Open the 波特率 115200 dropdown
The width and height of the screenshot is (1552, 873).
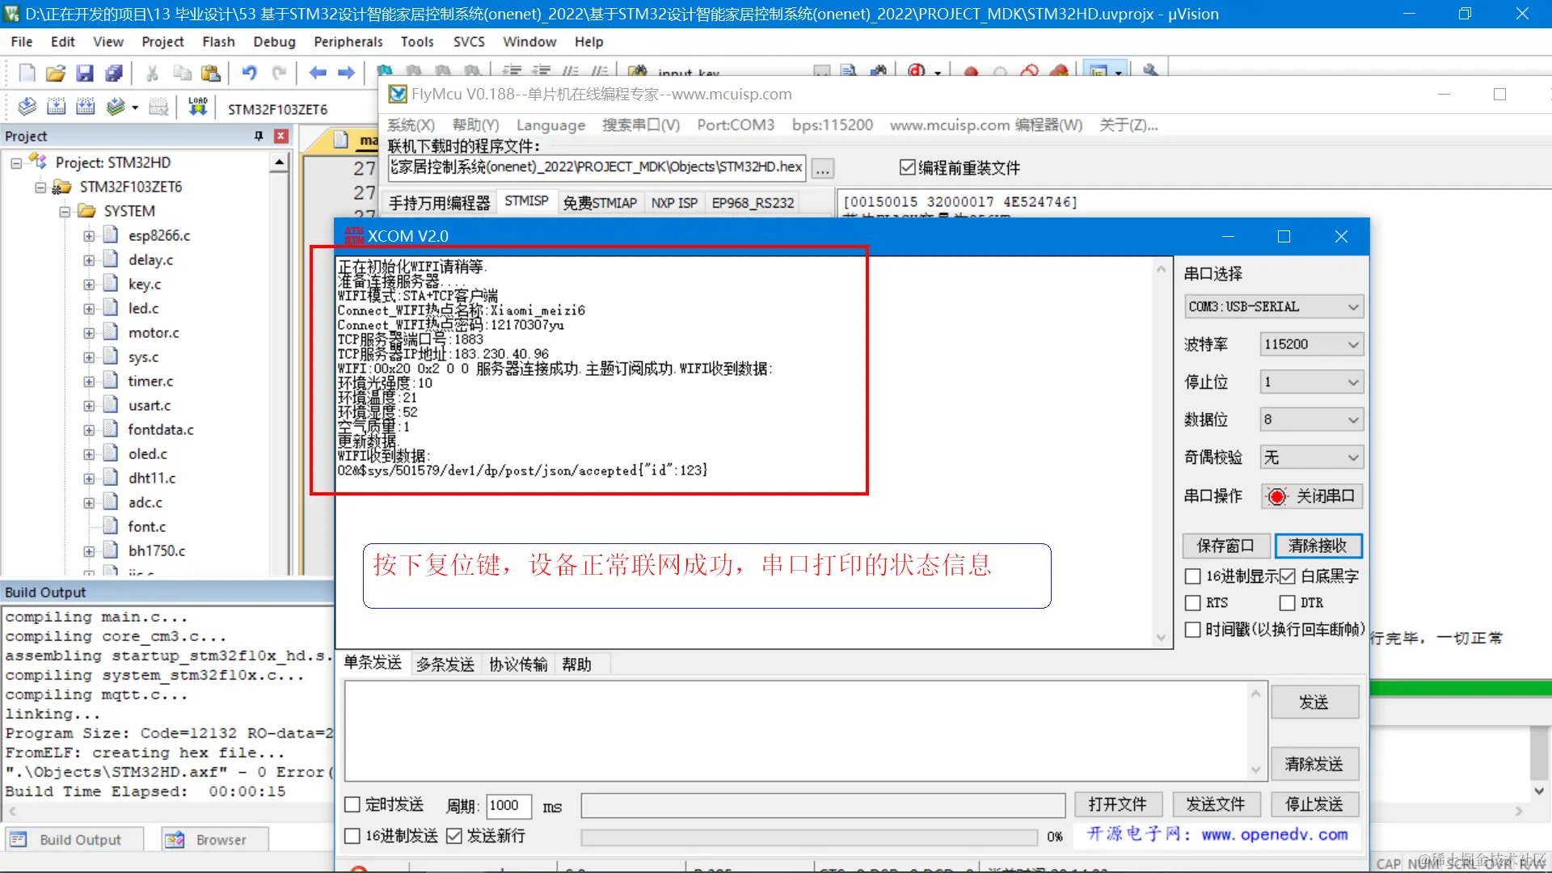coord(1311,344)
